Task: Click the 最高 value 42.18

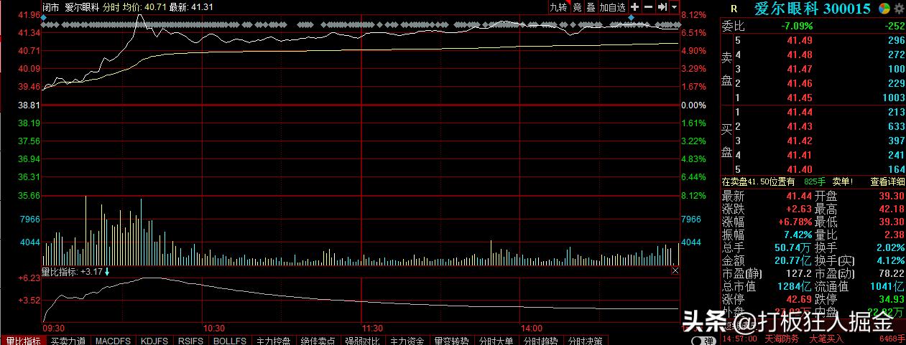Action: pyautogui.click(x=892, y=209)
